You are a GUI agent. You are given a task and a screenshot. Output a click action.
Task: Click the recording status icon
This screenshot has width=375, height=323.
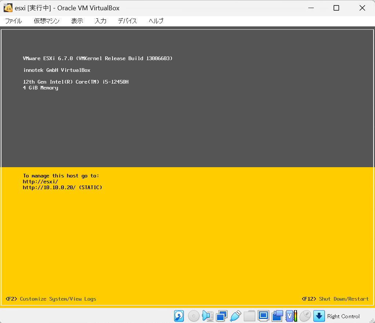pyautogui.click(x=277, y=316)
